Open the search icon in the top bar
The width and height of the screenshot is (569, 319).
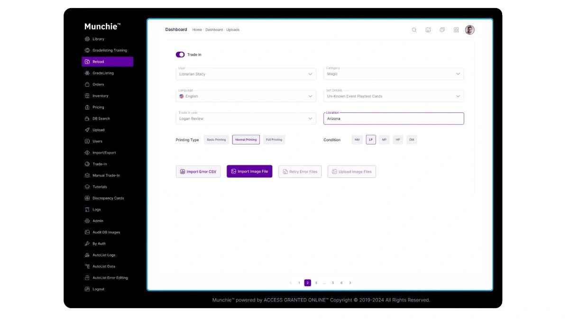[x=414, y=30]
